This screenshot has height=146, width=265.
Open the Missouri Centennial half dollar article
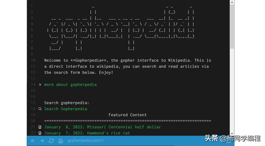tap(102, 127)
